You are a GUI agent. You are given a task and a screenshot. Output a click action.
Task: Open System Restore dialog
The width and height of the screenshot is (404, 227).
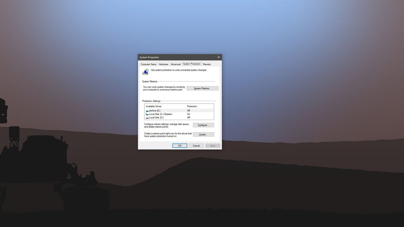203,88
